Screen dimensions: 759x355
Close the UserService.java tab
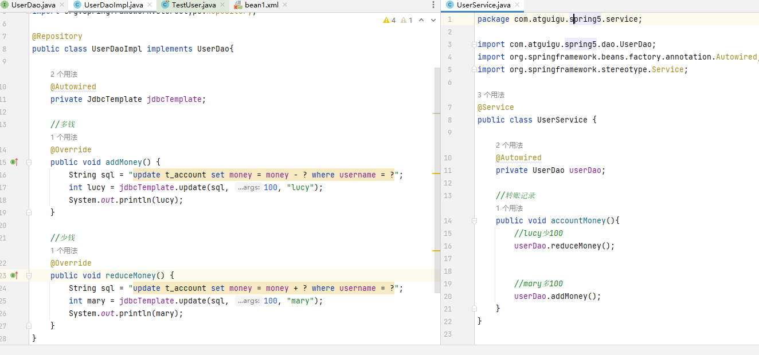pyautogui.click(x=517, y=5)
